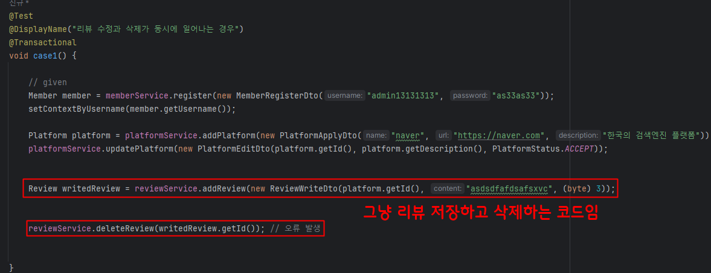This screenshot has height=273, width=711.
Task: Click the PlatformApplyDto class name
Action: tap(318, 135)
